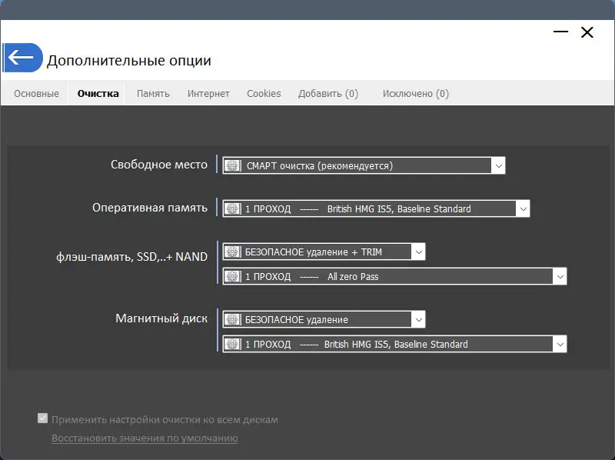Click the shield icon in magnetic disk method dropdown

[231, 319]
